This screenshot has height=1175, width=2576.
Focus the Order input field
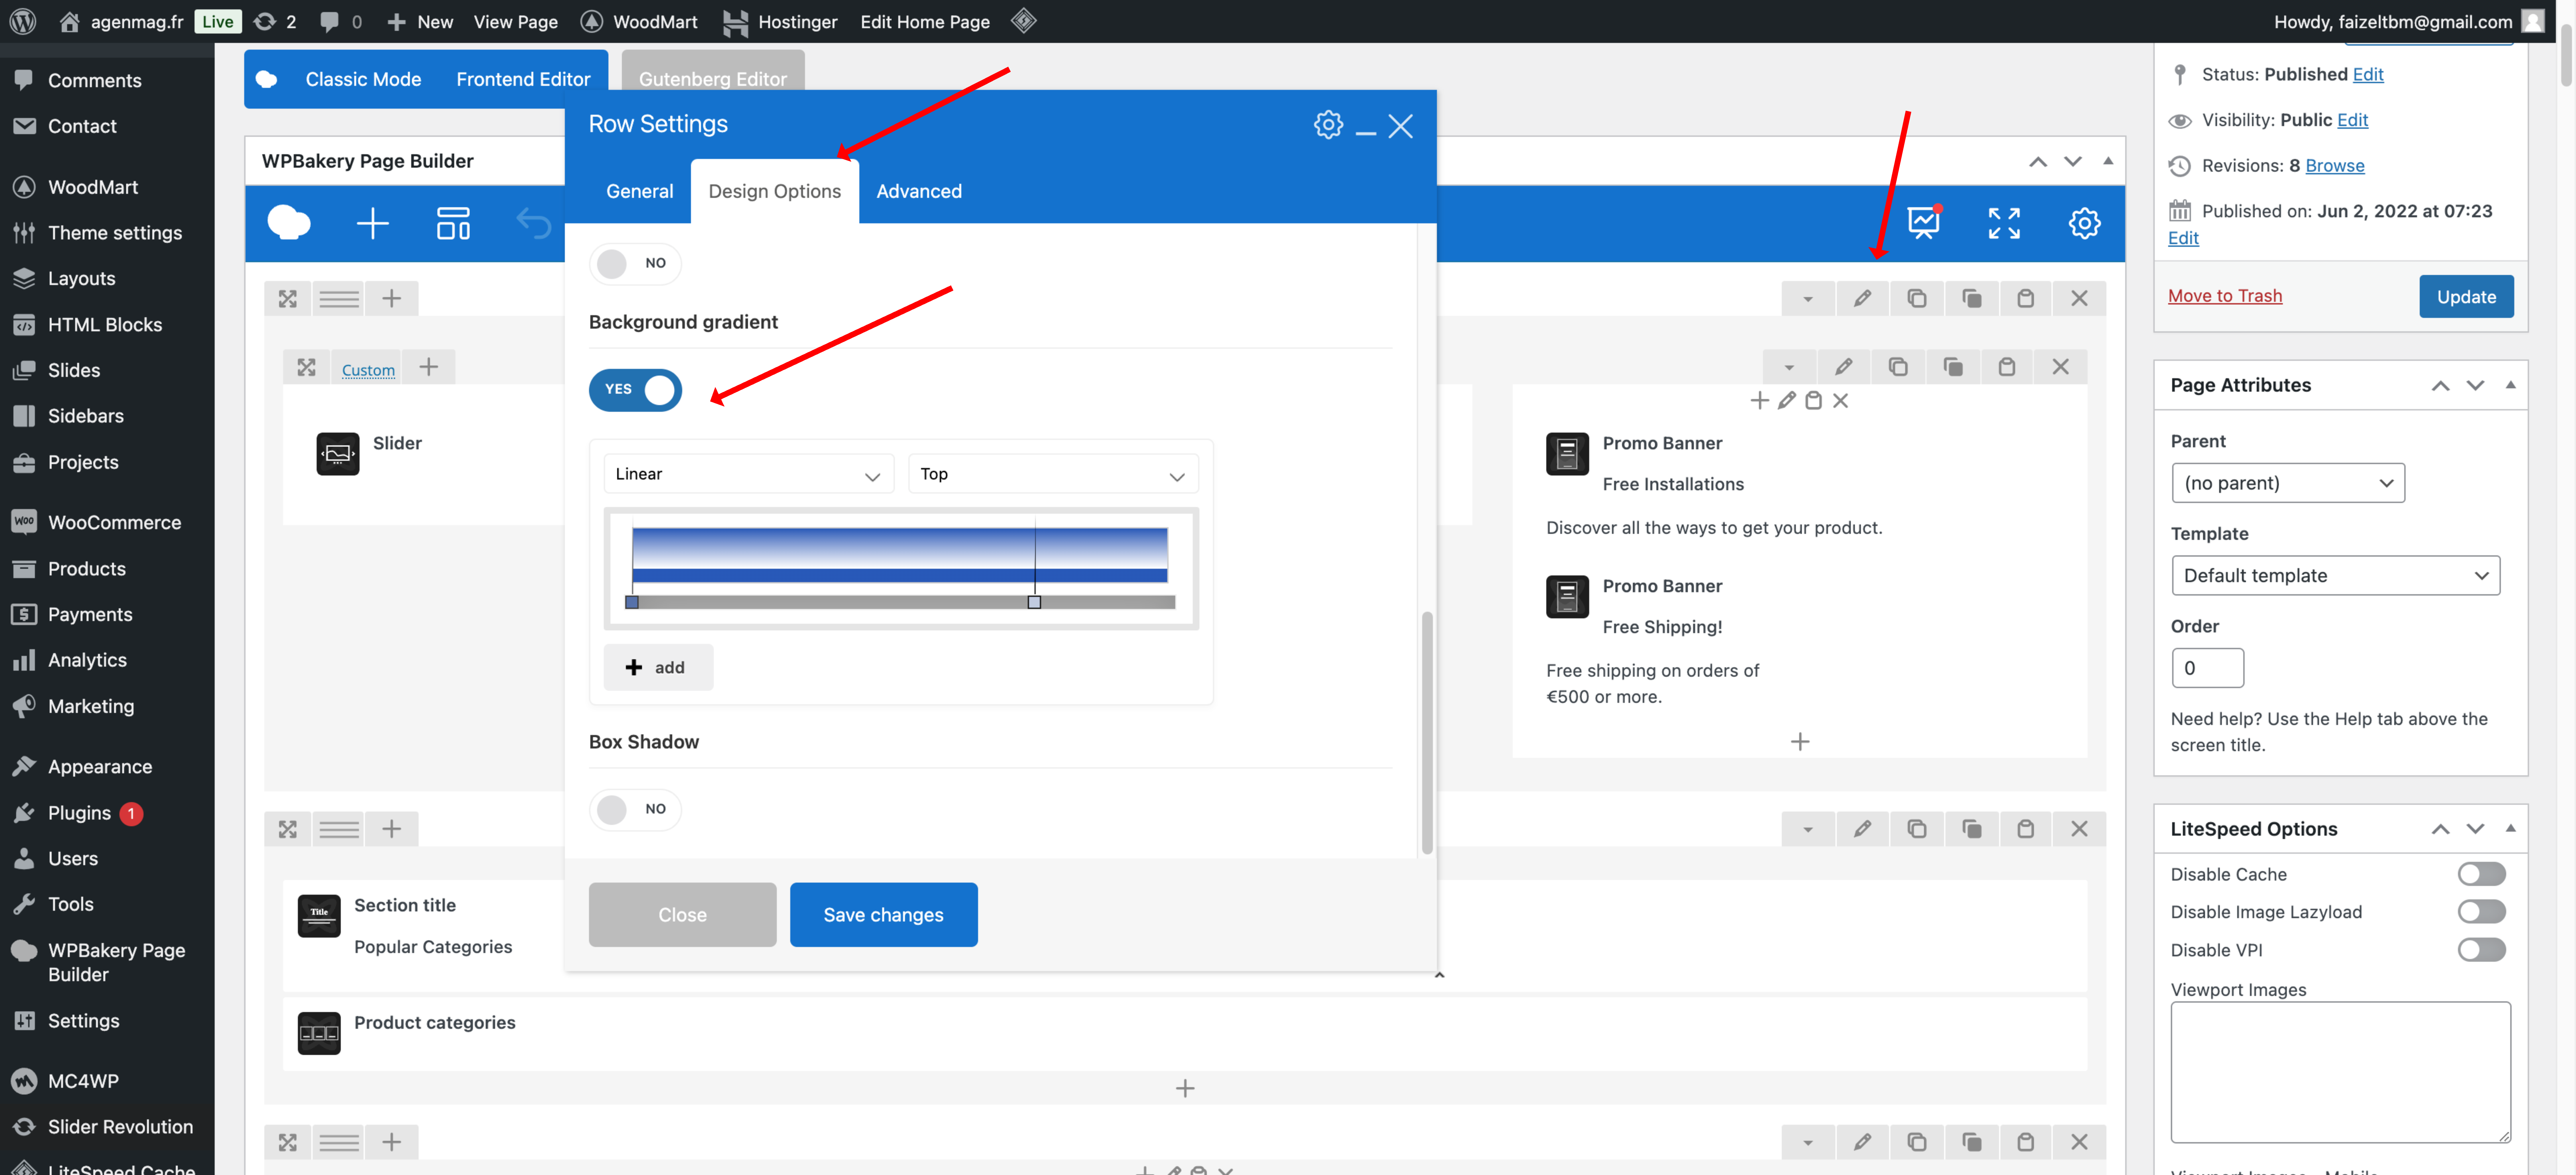tap(2208, 668)
